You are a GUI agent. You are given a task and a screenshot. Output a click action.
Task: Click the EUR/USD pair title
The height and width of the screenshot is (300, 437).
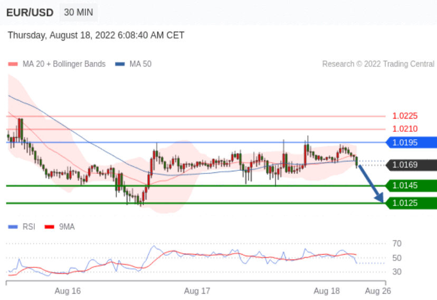[30, 13]
